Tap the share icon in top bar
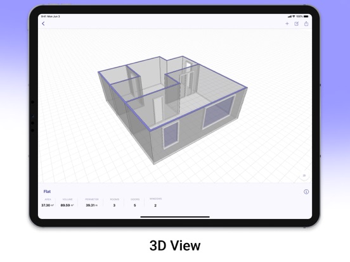The height and width of the screenshot is (262, 350). click(306, 23)
